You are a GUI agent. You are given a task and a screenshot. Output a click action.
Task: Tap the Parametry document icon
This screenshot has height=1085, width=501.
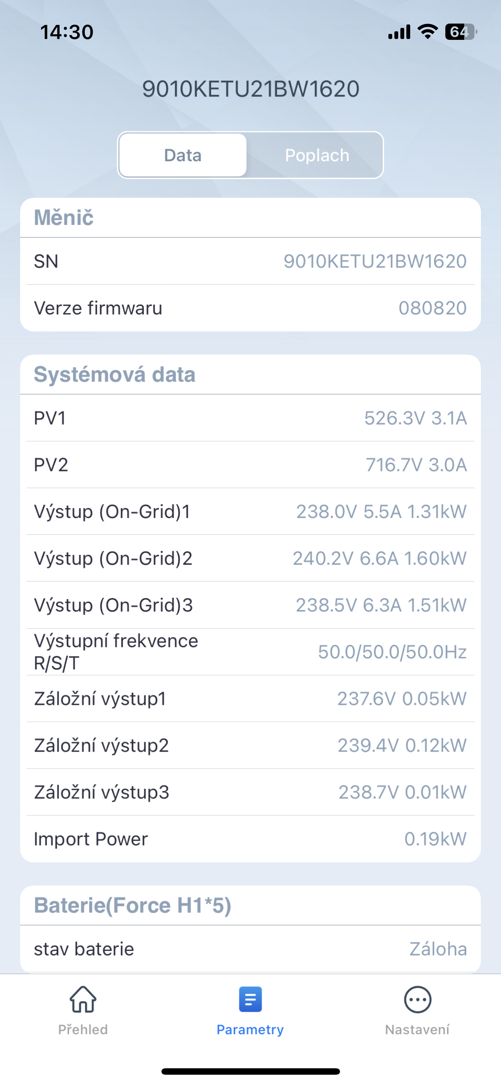coord(250,999)
